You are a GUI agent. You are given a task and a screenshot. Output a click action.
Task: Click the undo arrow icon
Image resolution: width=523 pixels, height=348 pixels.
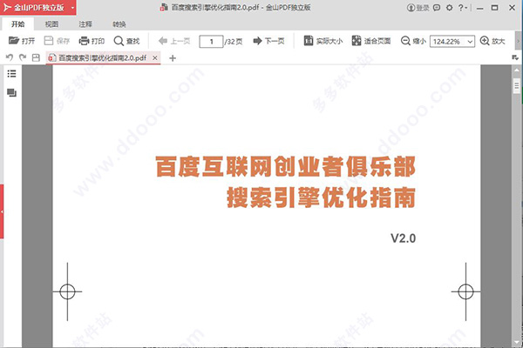(10, 58)
